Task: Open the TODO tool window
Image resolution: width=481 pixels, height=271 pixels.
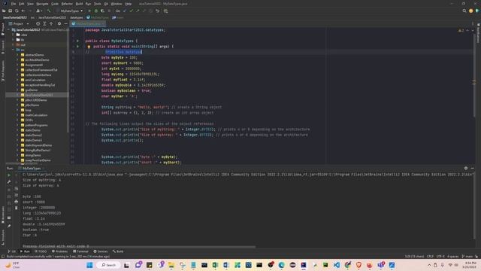Action: pos(41,251)
